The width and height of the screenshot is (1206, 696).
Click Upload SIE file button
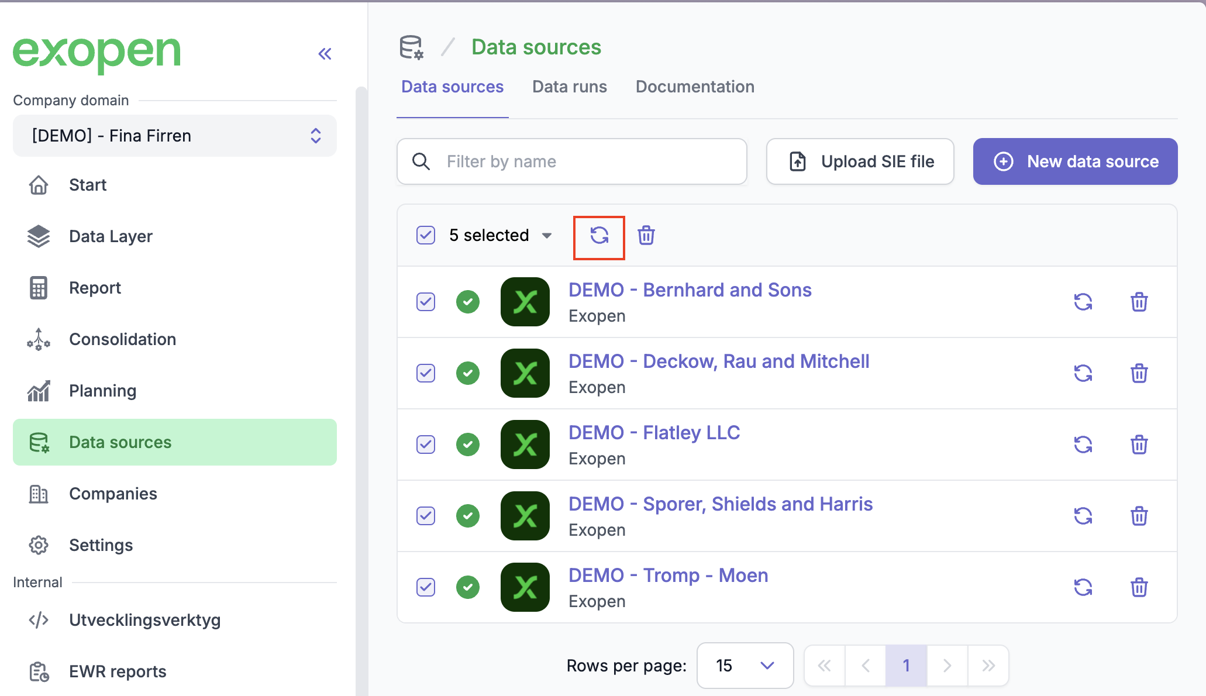coord(860,161)
